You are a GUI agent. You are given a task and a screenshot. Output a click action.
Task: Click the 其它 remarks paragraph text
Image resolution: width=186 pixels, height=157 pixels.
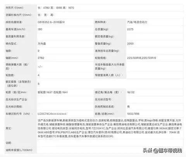point(110,128)
